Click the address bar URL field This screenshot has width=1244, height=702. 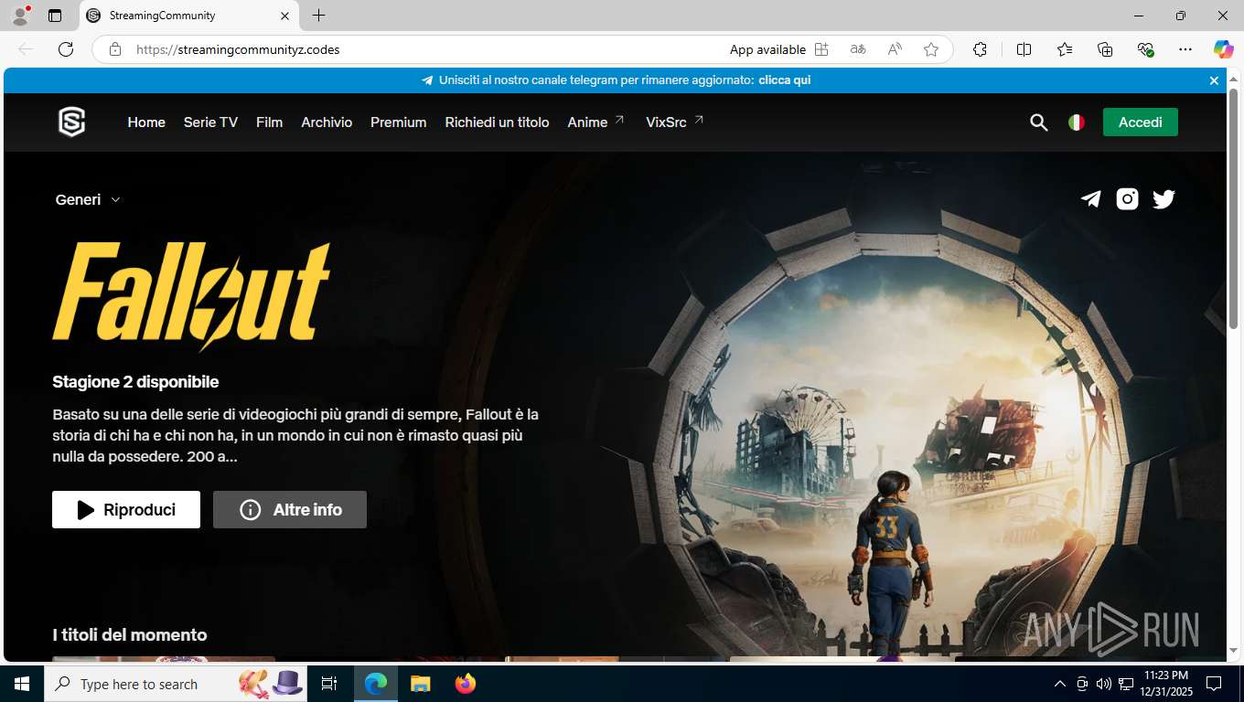421,49
